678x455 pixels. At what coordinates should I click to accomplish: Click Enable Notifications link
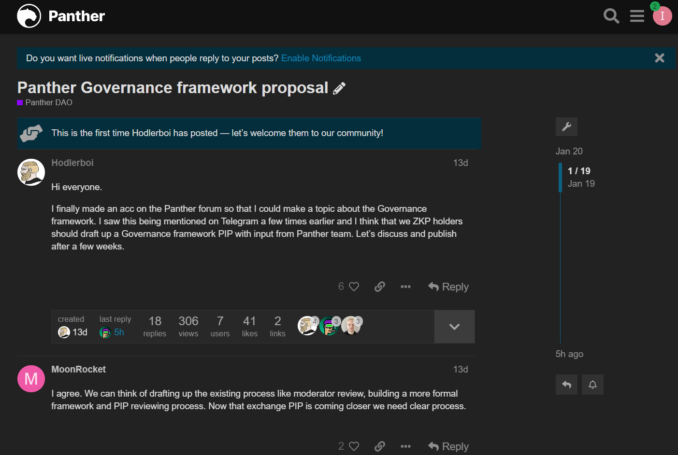pos(321,58)
